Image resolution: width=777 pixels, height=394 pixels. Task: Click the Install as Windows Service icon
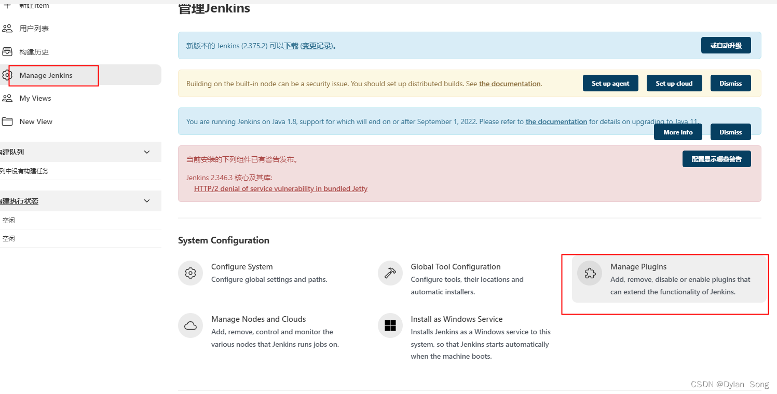[390, 325]
